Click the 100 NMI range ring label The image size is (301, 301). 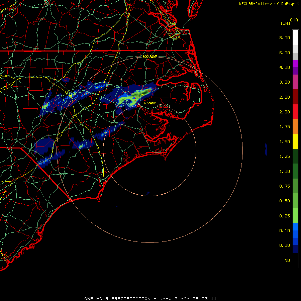click(x=149, y=57)
